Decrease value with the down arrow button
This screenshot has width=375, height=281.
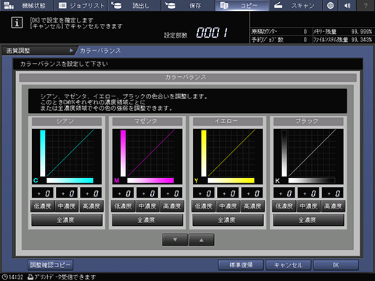(x=175, y=240)
